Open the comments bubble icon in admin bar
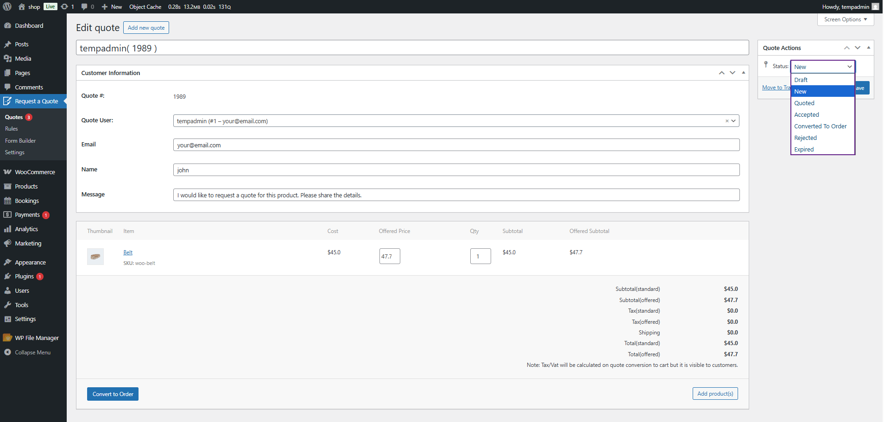 pyautogui.click(x=84, y=6)
